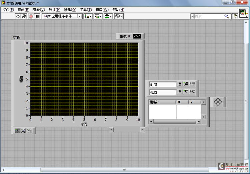Click the graph X scrollbar right arrow
This screenshot has width=250, height=174.
[143, 130]
